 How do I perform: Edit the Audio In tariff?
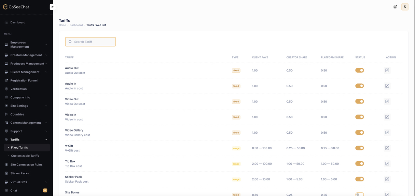pos(387,86)
